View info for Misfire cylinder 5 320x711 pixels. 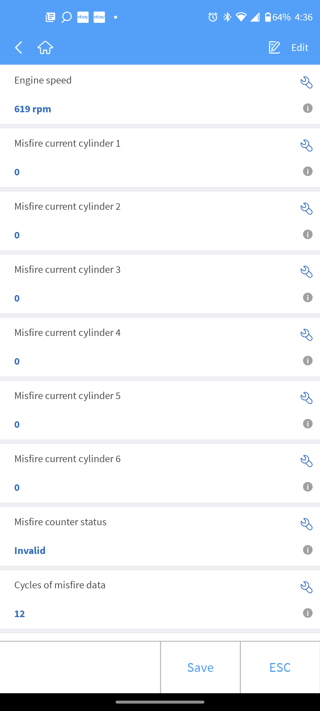click(308, 424)
